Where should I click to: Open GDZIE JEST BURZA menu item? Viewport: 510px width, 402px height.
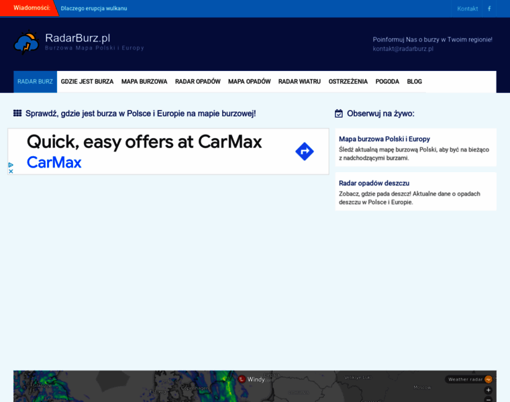(87, 82)
